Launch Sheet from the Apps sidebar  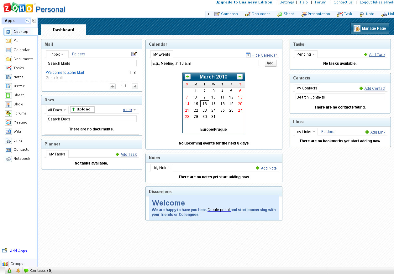[x=14, y=95]
